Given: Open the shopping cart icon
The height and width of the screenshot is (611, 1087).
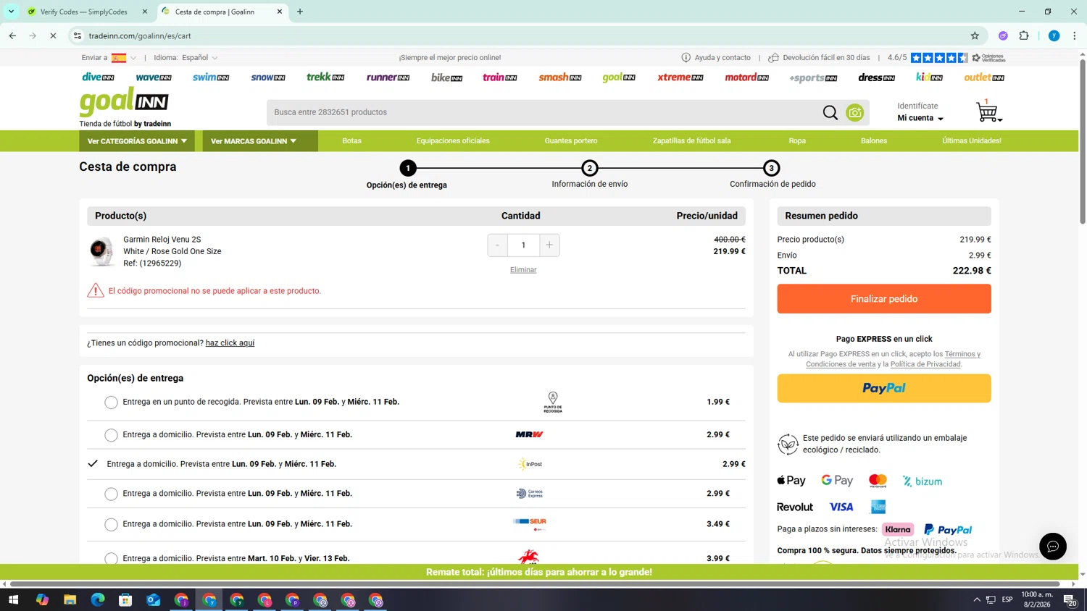Looking at the screenshot, I should click(x=988, y=112).
